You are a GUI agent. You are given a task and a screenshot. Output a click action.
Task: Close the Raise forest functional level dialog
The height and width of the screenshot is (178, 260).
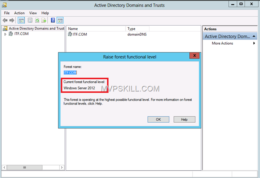195,56
